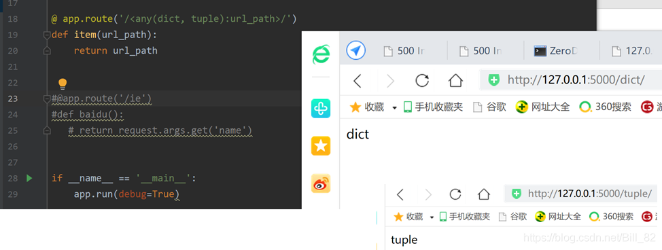Image resolution: width=662 pixels, height=250 pixels.
Task: Click line number 23 in the editor gutter
Action: (13, 99)
